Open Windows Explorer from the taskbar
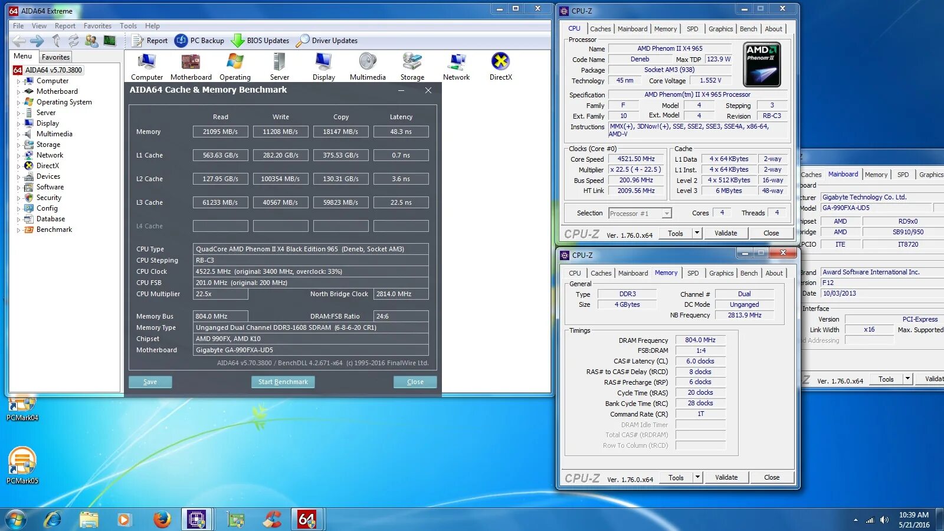 click(88, 519)
